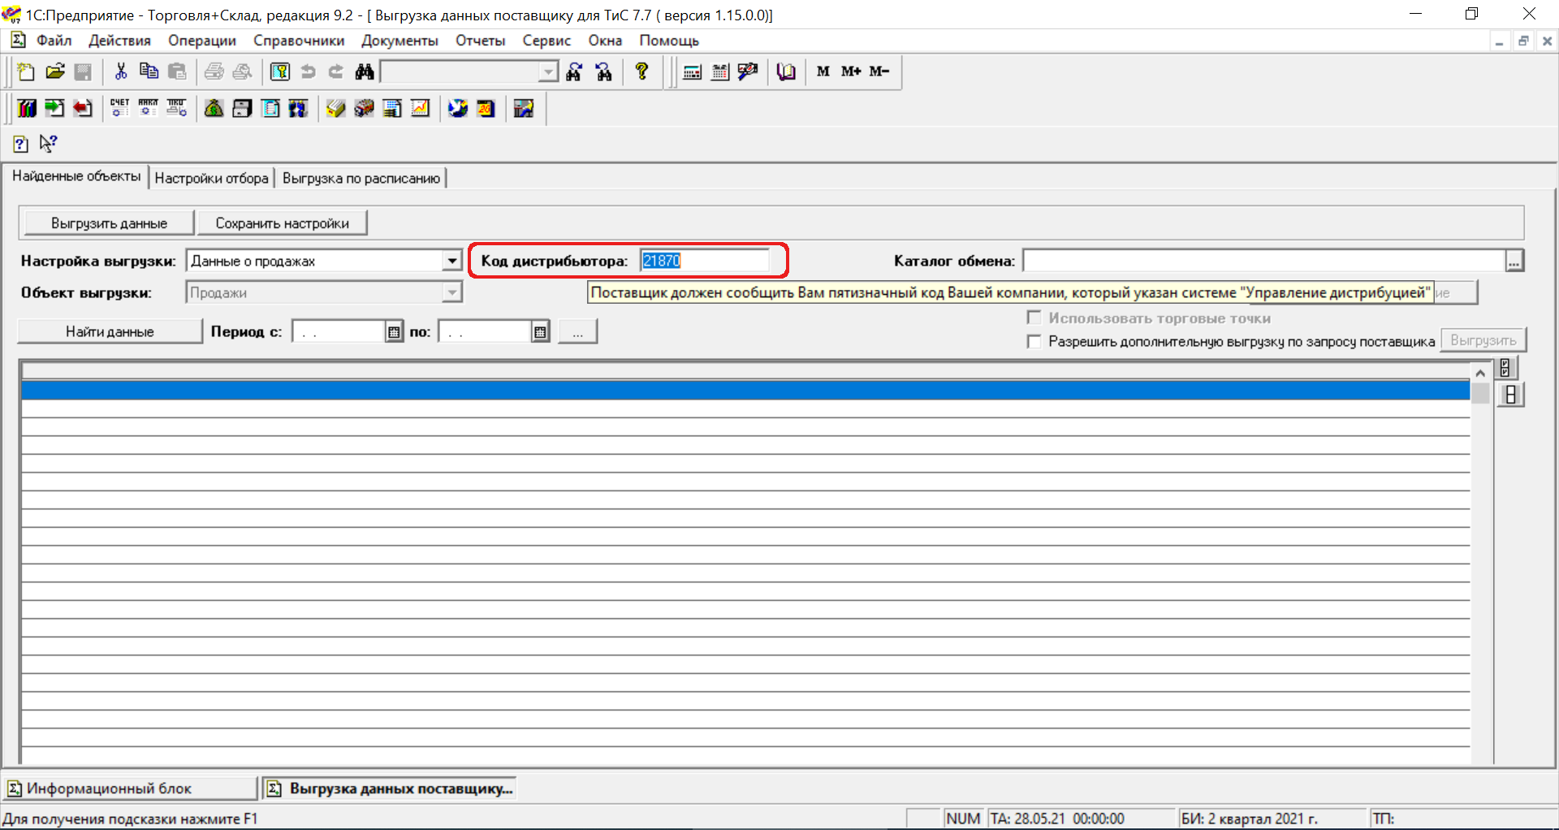Click the 'Период с' date field
The width and height of the screenshot is (1559, 830).
pyautogui.click(x=339, y=331)
